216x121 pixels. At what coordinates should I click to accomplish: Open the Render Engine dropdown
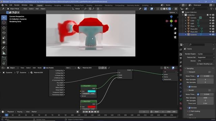pos(206,54)
